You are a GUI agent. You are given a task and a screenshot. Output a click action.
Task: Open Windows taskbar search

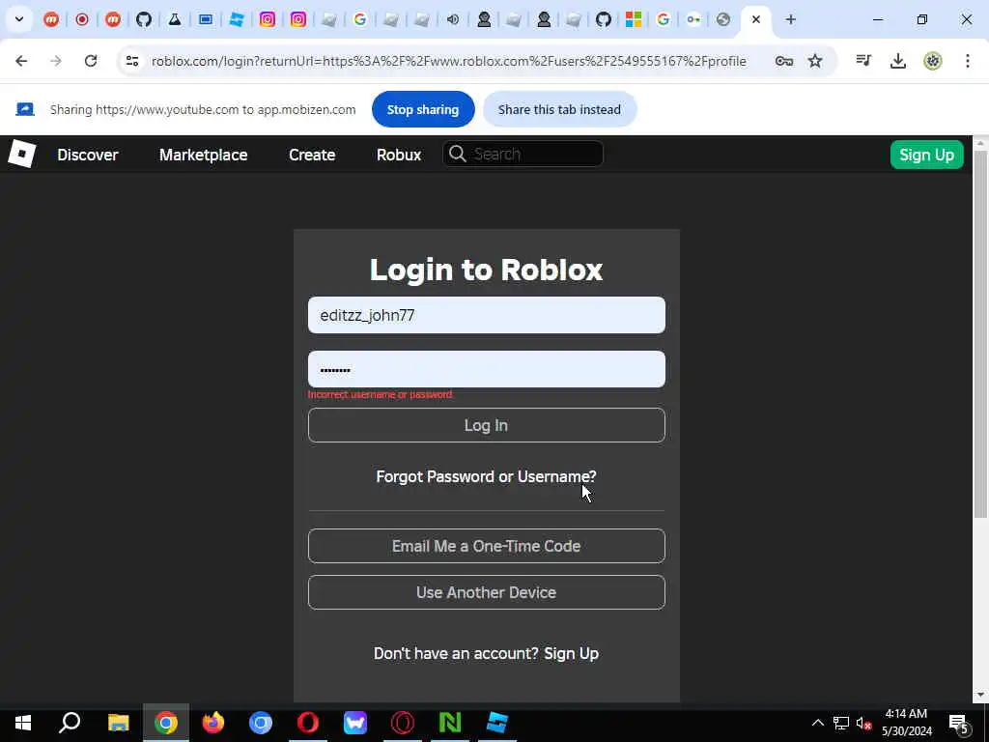(x=70, y=723)
